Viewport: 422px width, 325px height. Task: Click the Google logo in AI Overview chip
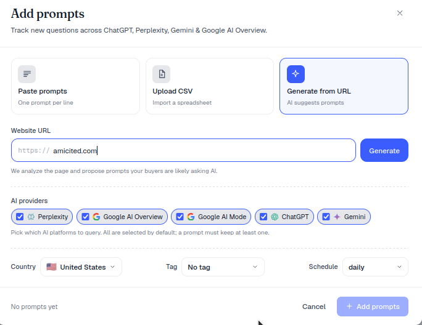[x=96, y=217]
